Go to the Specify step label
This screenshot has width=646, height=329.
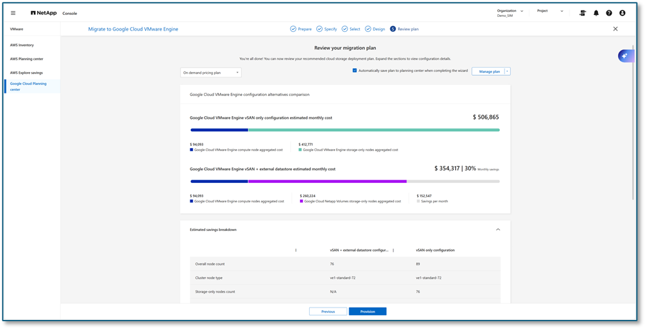331,29
